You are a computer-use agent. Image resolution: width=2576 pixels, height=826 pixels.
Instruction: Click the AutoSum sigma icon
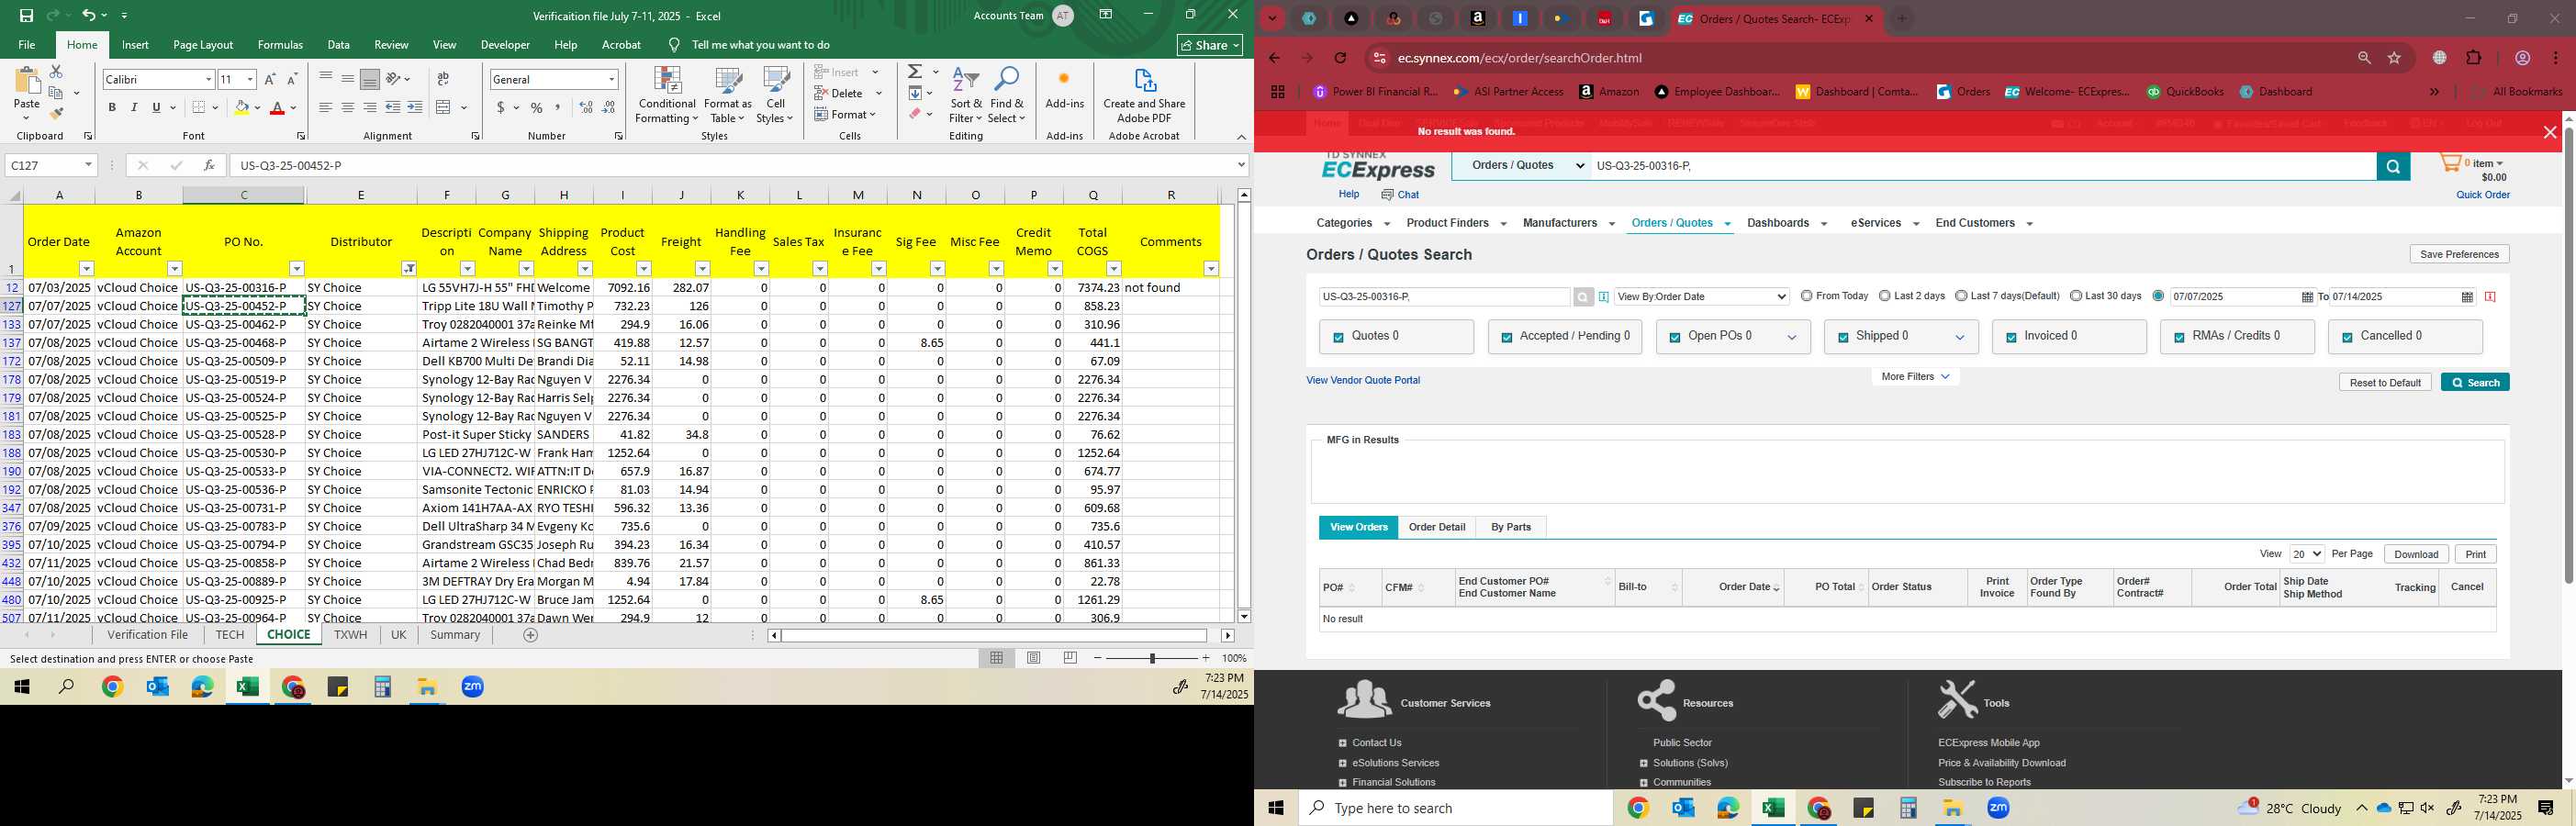click(915, 72)
